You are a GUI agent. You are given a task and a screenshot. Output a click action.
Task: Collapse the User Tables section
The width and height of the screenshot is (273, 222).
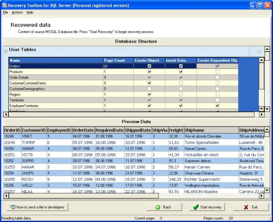6,52
